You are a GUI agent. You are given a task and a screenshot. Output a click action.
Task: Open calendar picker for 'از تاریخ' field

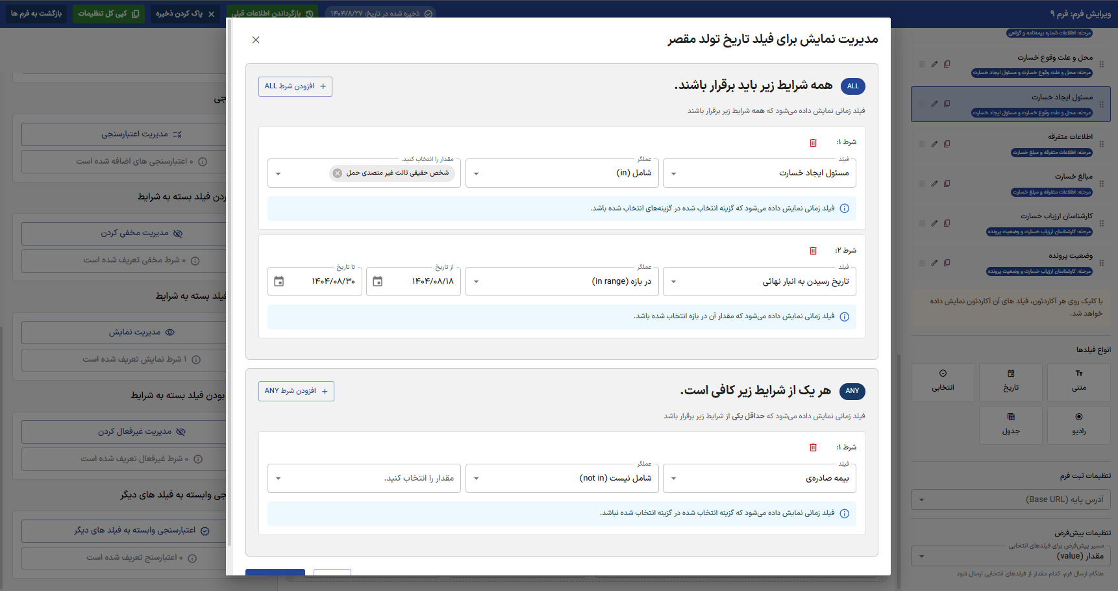378,281
